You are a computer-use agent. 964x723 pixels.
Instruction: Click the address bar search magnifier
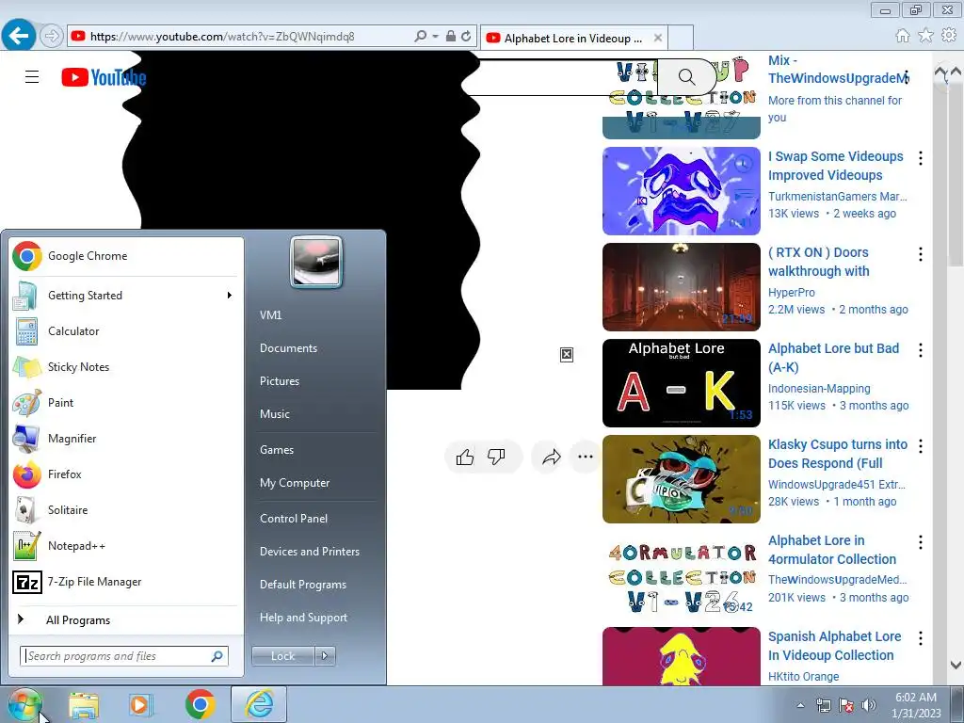[x=421, y=37]
